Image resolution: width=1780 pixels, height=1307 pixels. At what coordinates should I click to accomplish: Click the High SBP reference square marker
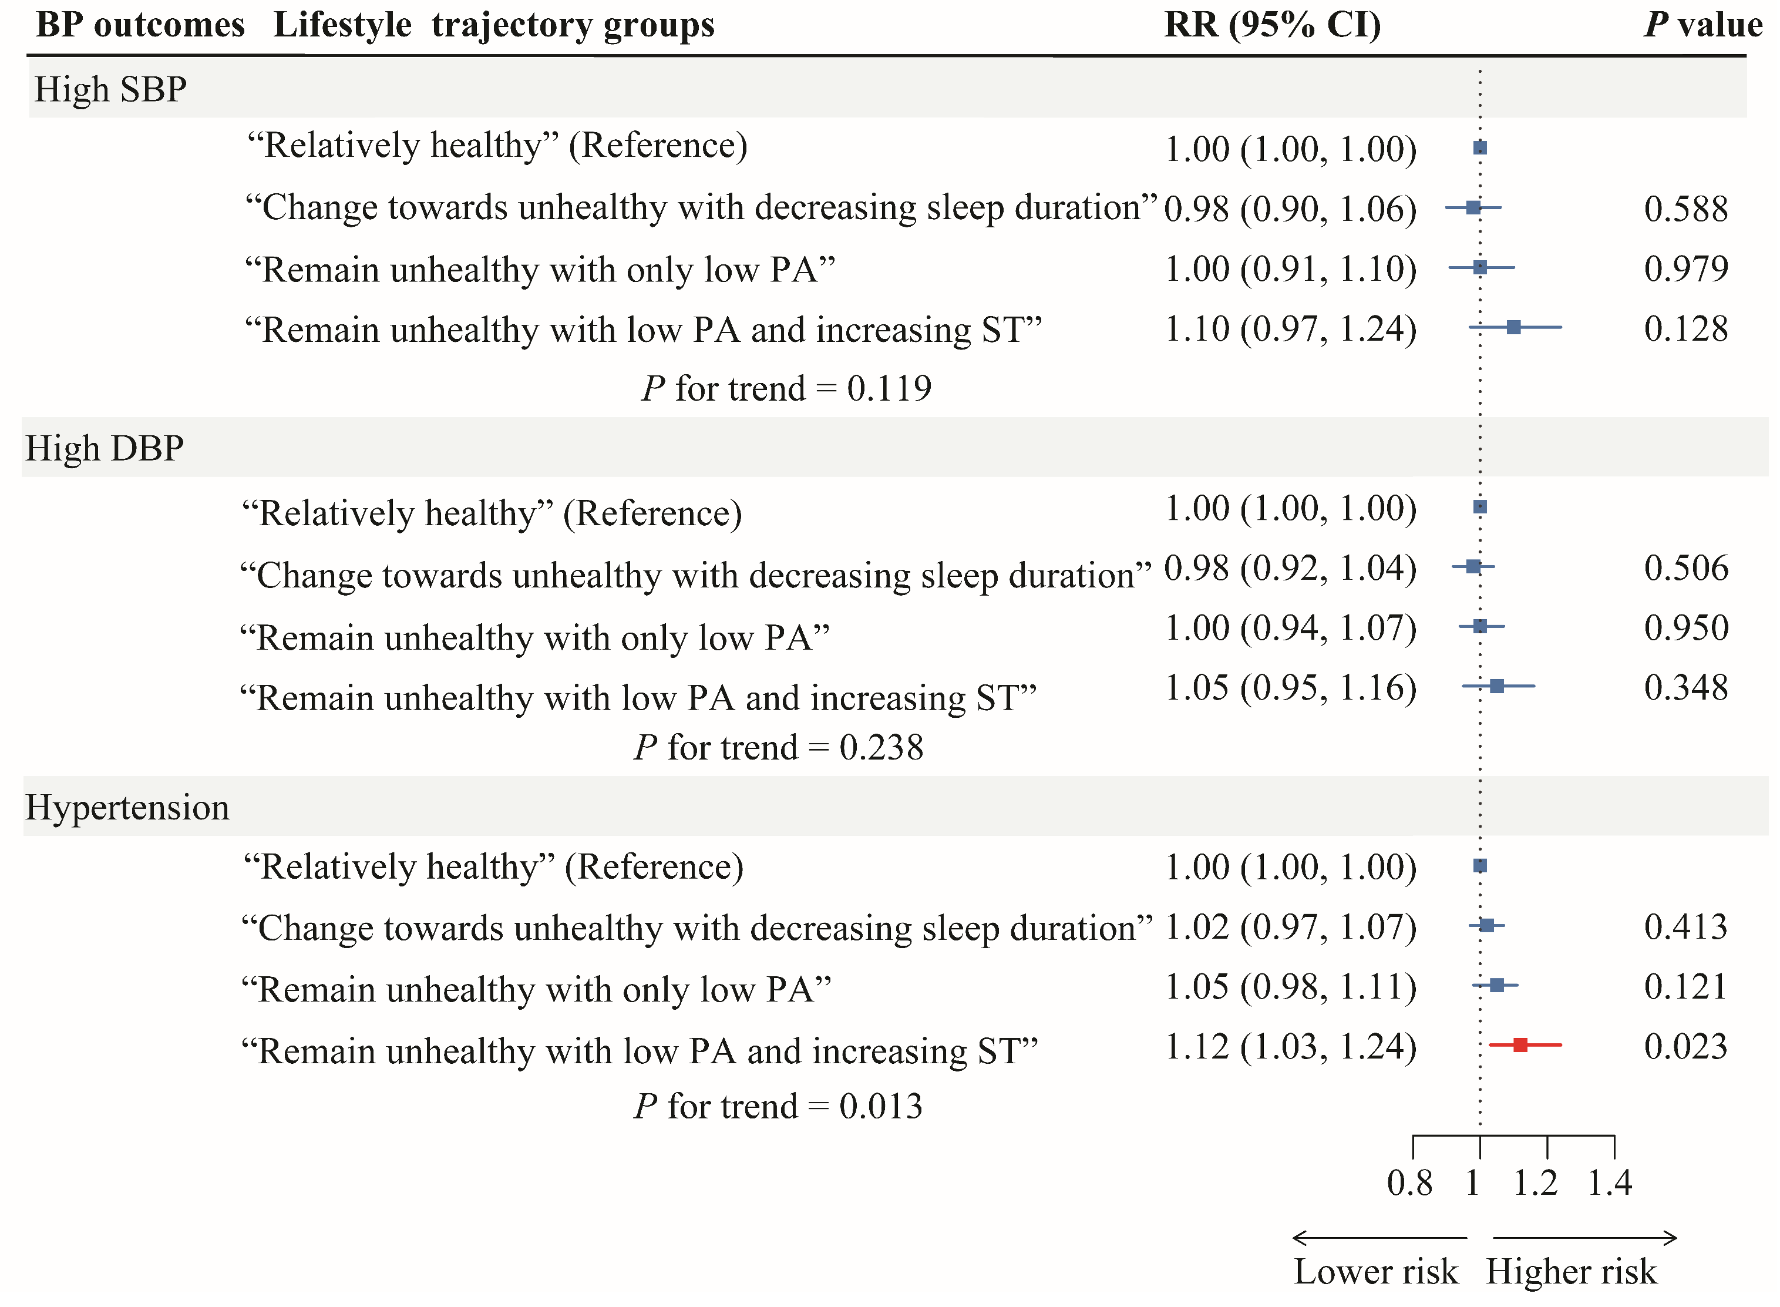point(1480,148)
